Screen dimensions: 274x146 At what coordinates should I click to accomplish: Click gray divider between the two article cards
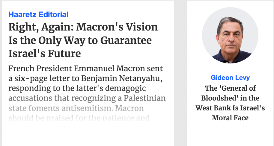pyautogui.click(x=180, y=73)
